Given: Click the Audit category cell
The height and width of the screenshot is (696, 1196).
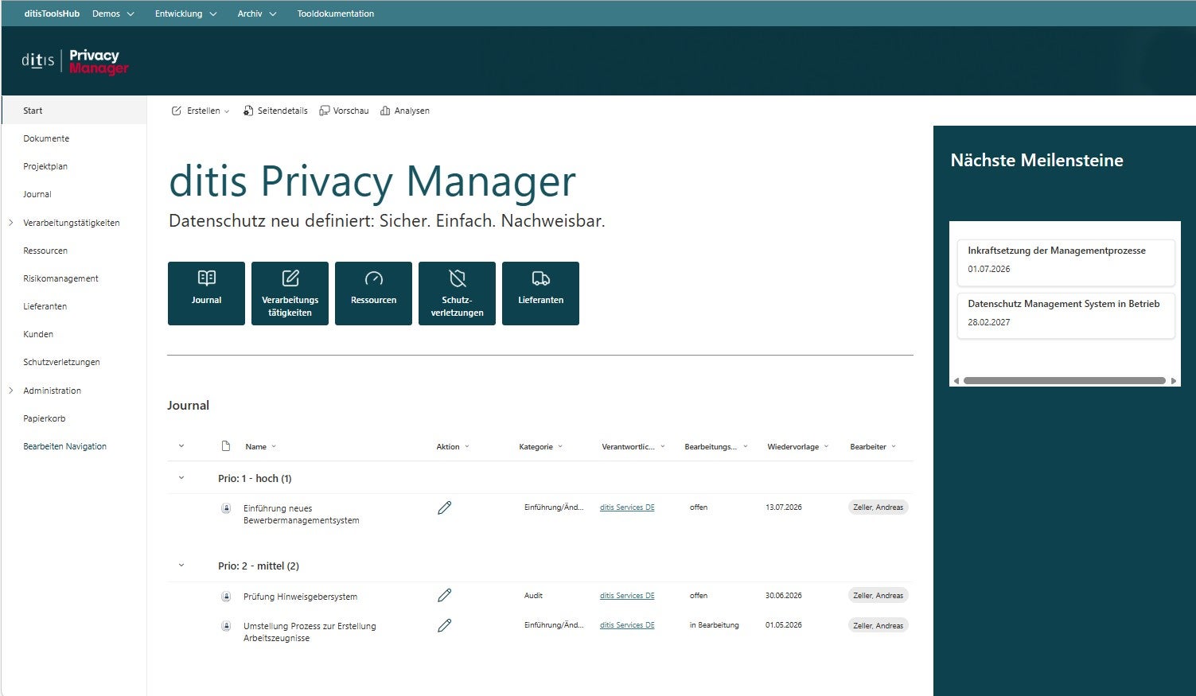Looking at the screenshot, I should pyautogui.click(x=533, y=596).
